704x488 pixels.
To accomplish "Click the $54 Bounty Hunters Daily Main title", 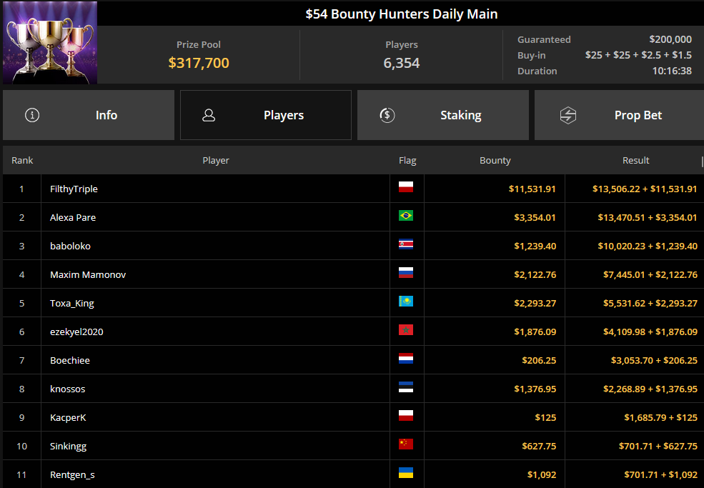I will [x=402, y=14].
